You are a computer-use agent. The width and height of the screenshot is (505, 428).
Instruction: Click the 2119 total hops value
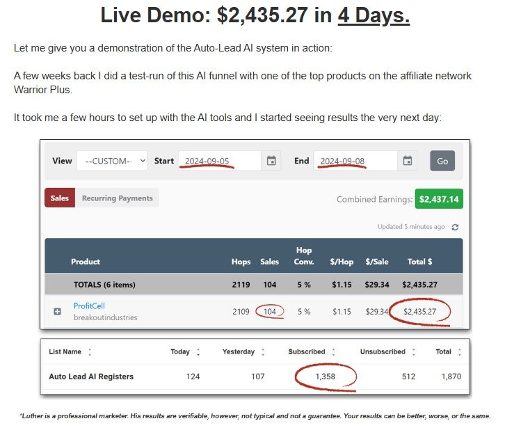click(241, 285)
